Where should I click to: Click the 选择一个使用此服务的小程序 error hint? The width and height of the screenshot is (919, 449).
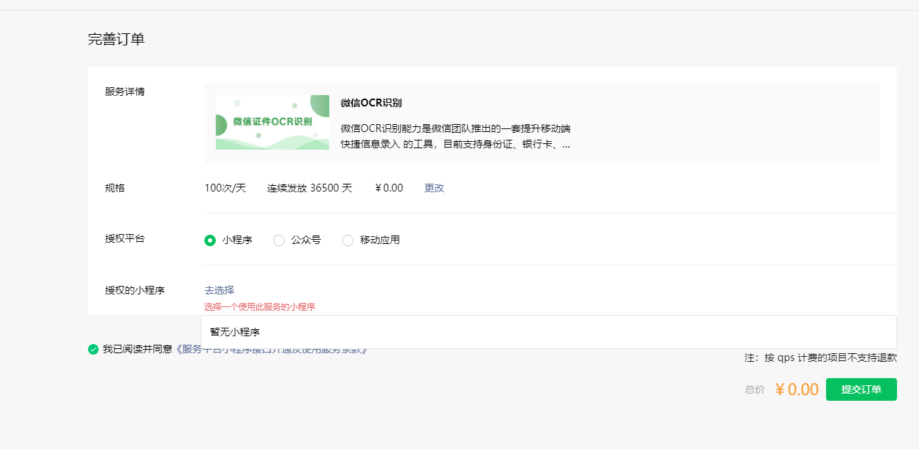coord(260,307)
